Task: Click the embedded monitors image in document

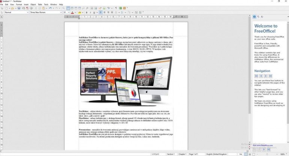Action: click(x=126, y=81)
